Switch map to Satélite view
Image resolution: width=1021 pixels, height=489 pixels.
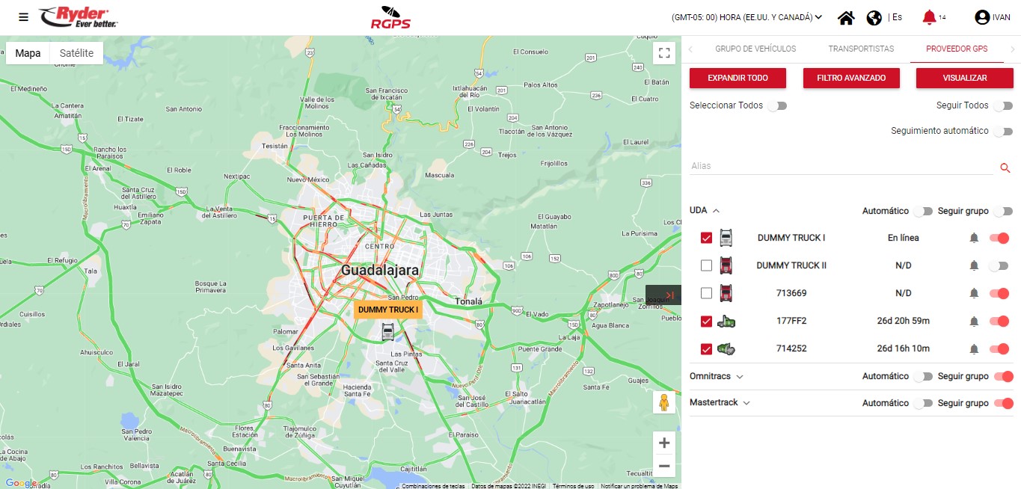76,53
